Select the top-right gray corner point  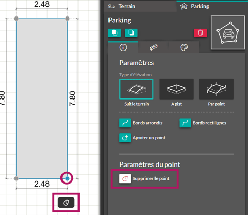click(67, 19)
